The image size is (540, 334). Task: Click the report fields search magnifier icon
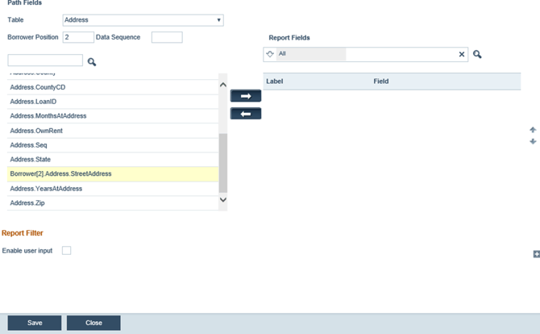coord(477,54)
